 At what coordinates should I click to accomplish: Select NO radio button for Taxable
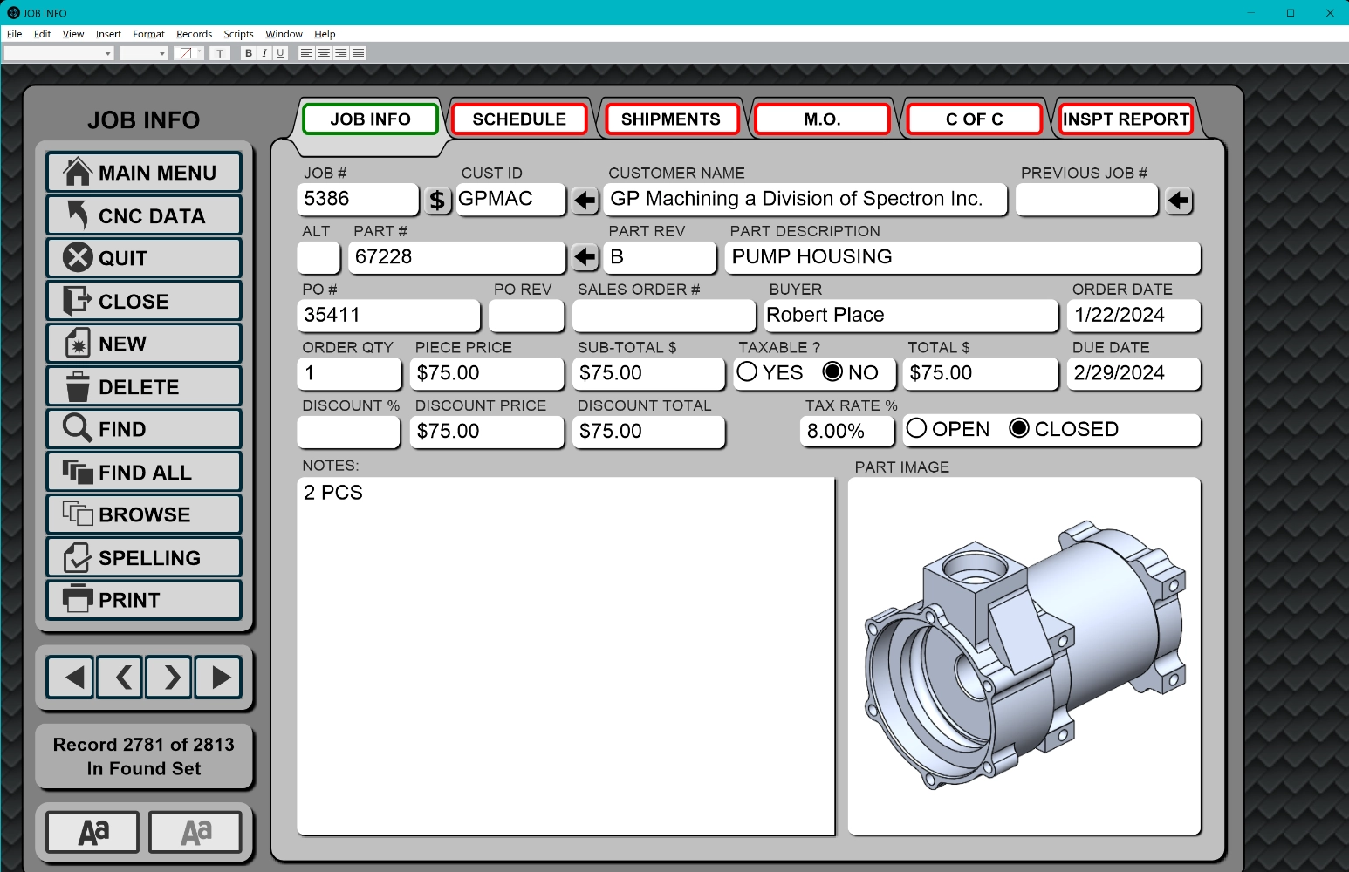(x=833, y=372)
